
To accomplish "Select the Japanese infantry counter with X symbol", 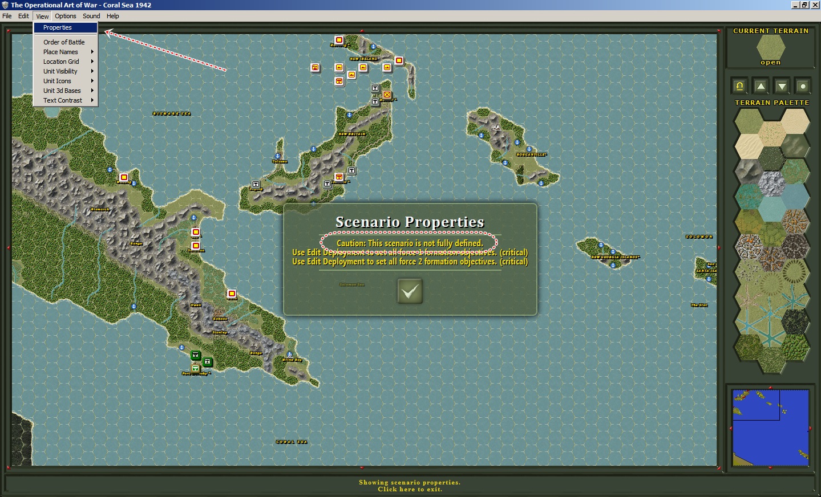I will point(387,95).
